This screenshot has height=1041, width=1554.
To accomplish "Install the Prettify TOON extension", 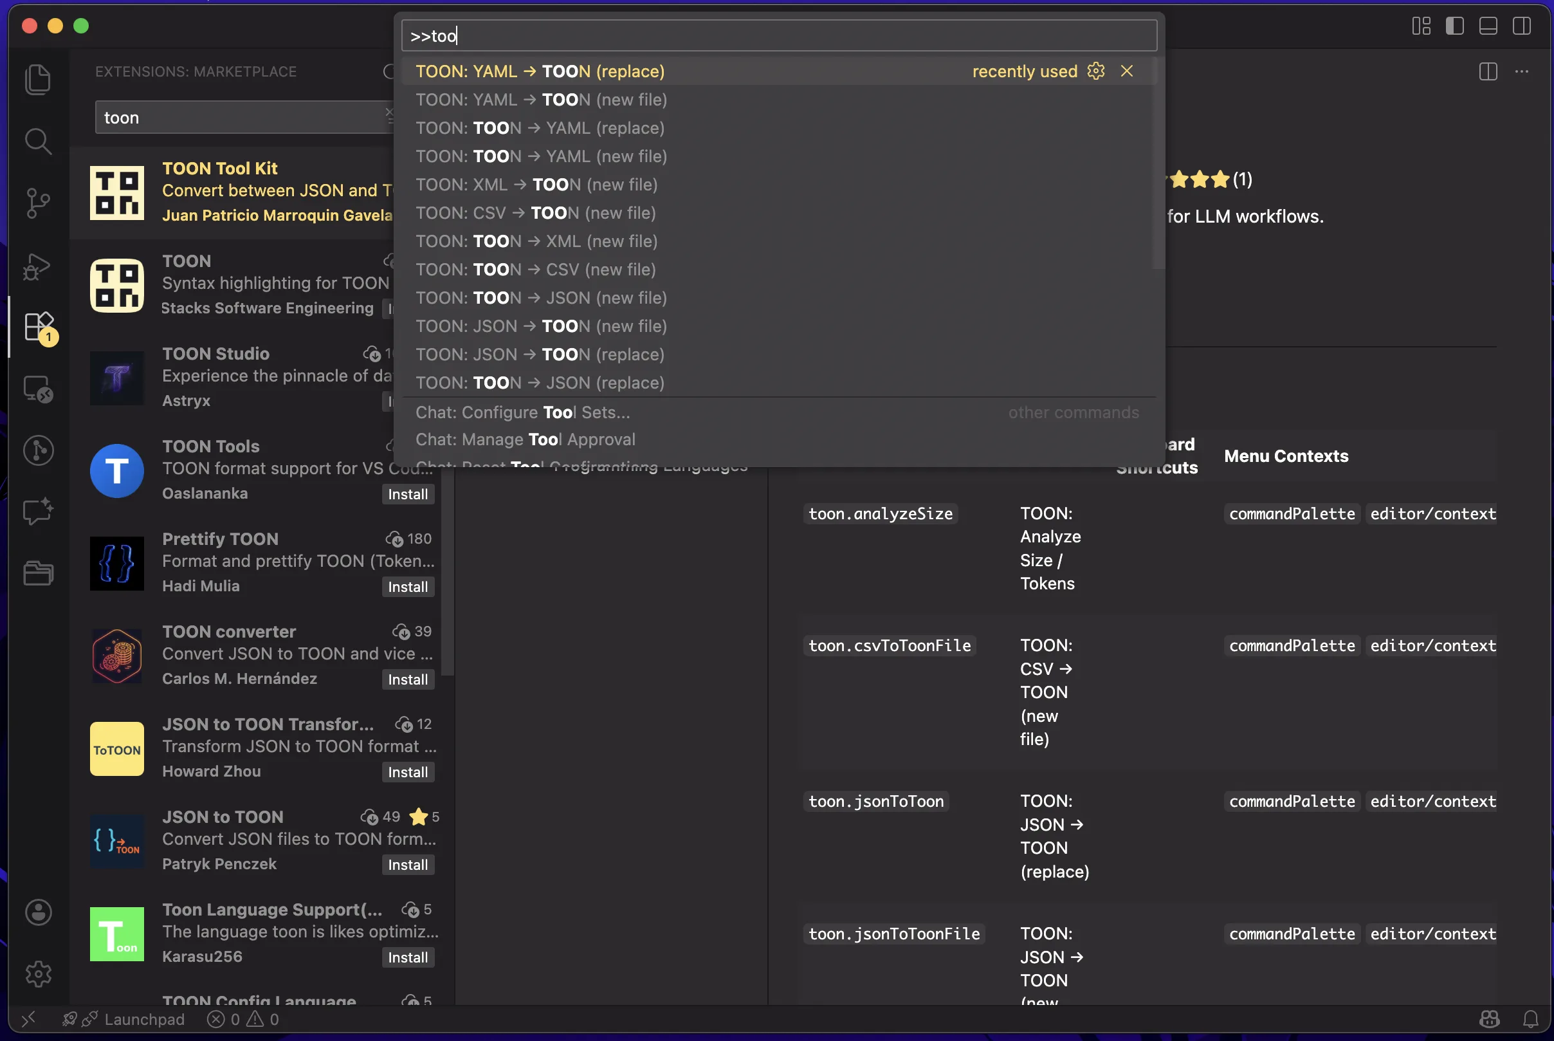I will click(x=407, y=587).
